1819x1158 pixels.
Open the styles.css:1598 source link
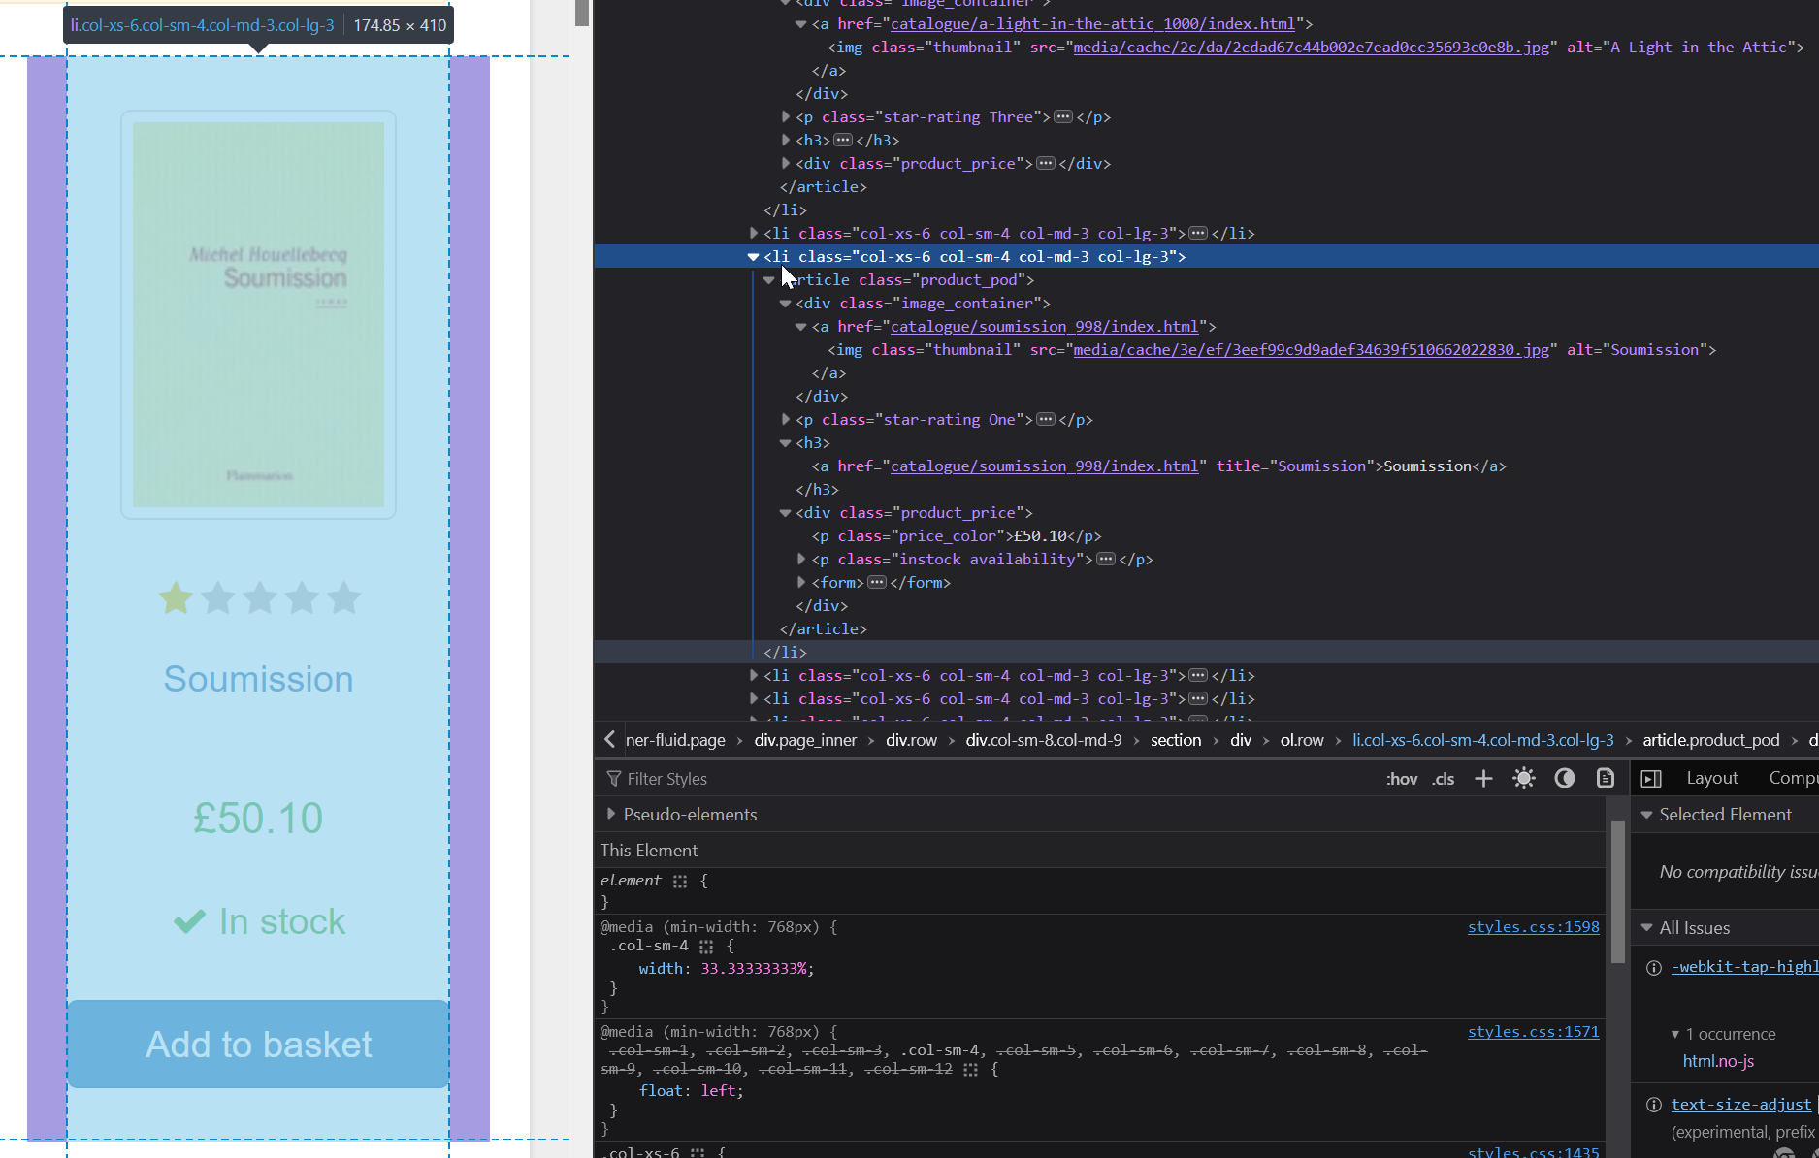(x=1533, y=927)
